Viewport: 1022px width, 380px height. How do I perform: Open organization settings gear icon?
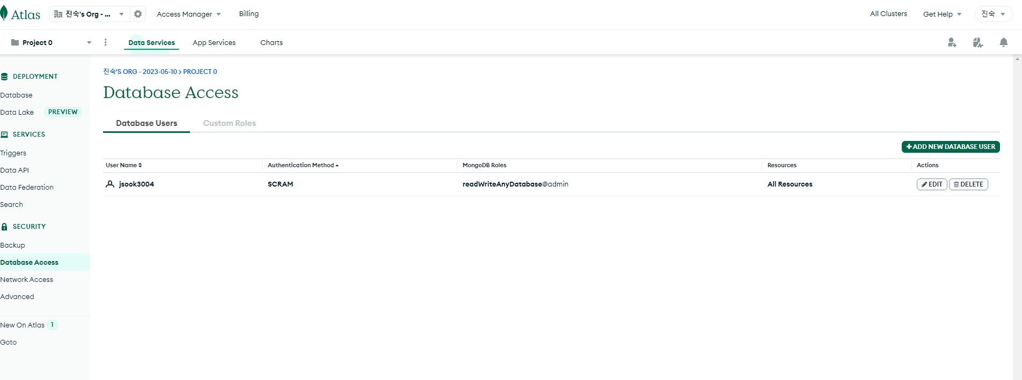(138, 14)
